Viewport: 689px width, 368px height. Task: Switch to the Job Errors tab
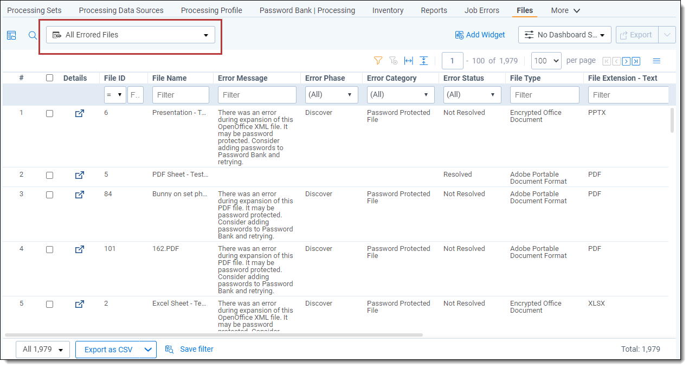pyautogui.click(x=481, y=10)
